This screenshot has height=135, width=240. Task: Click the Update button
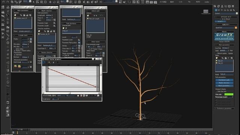(231, 53)
